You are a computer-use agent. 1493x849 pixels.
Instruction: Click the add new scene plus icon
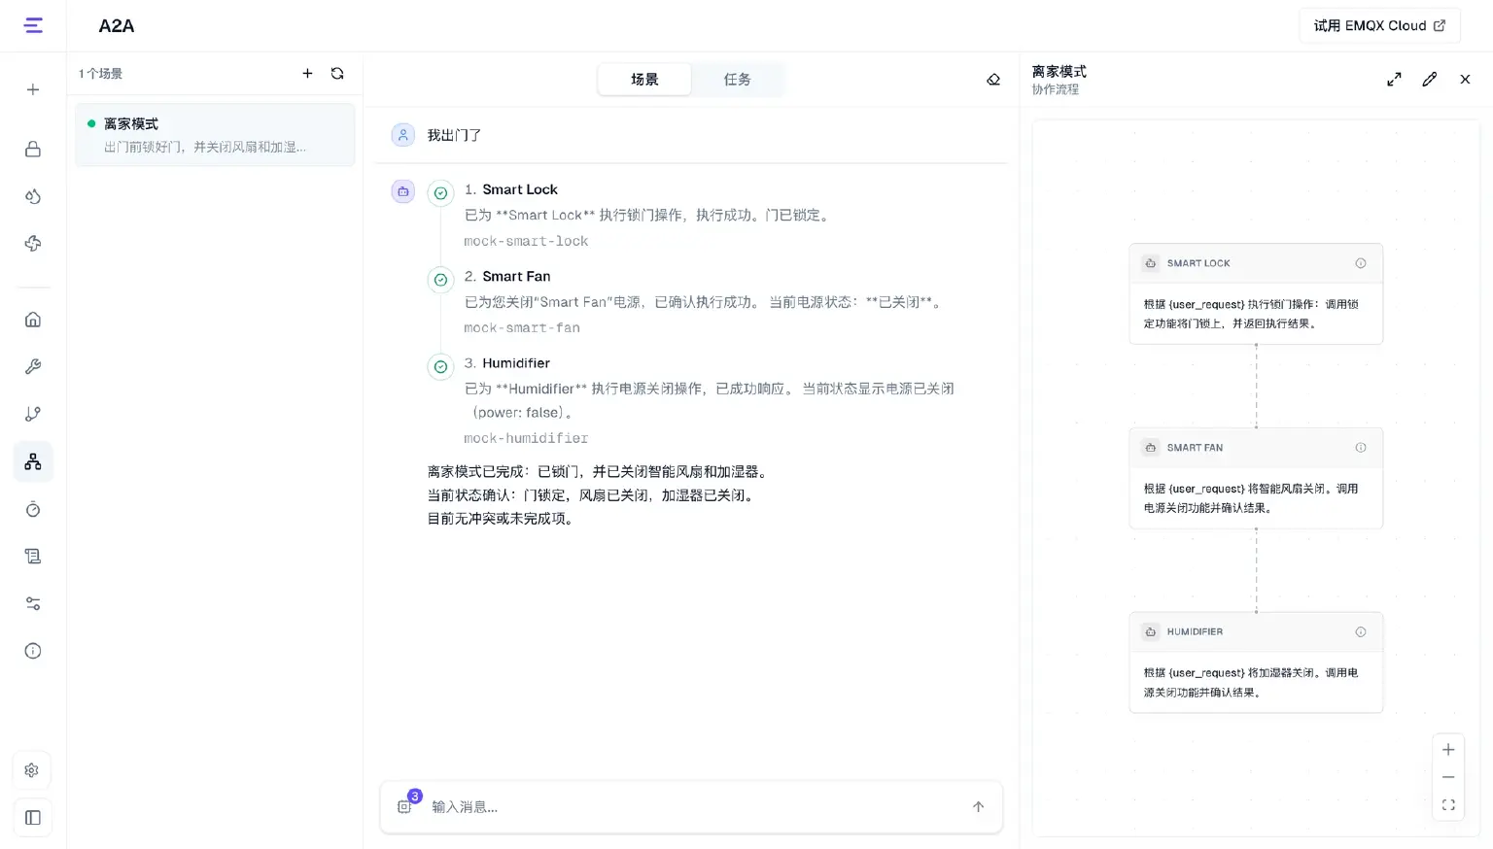307,74
